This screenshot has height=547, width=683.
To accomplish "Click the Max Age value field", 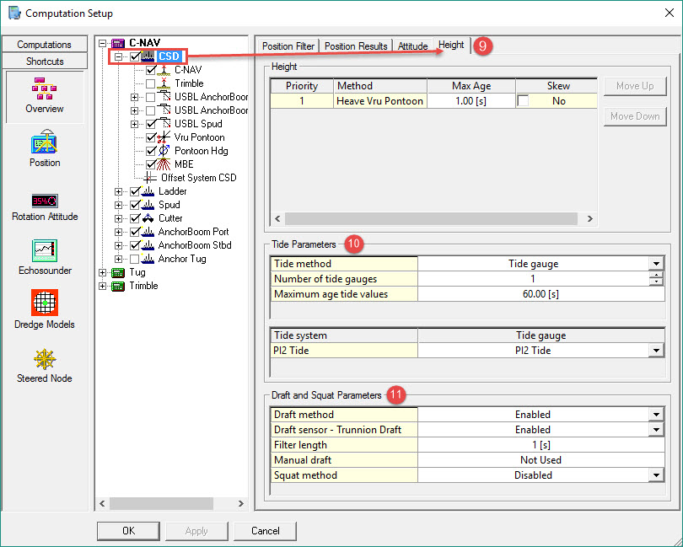I will pos(471,101).
